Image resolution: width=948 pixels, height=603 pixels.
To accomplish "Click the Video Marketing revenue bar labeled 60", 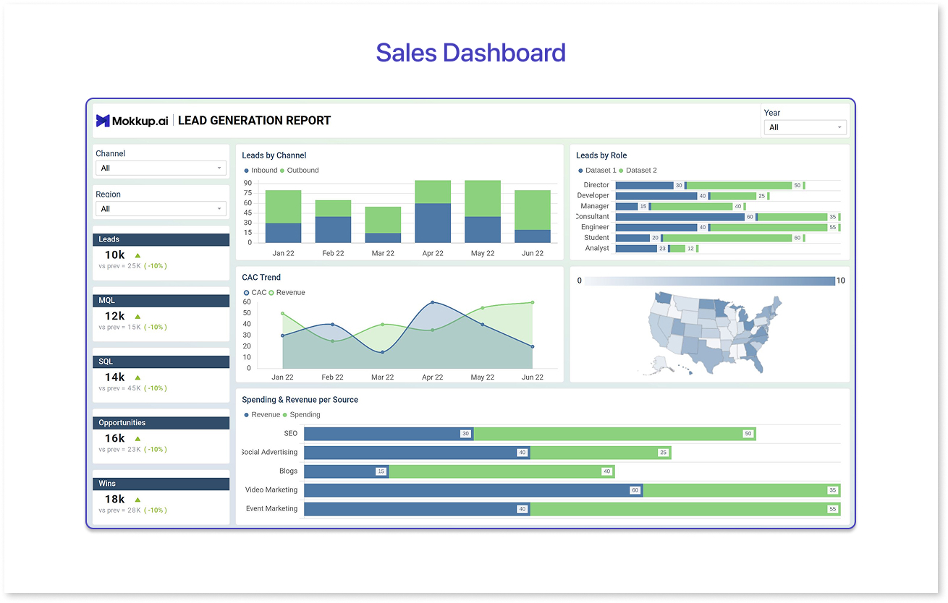I will (473, 490).
